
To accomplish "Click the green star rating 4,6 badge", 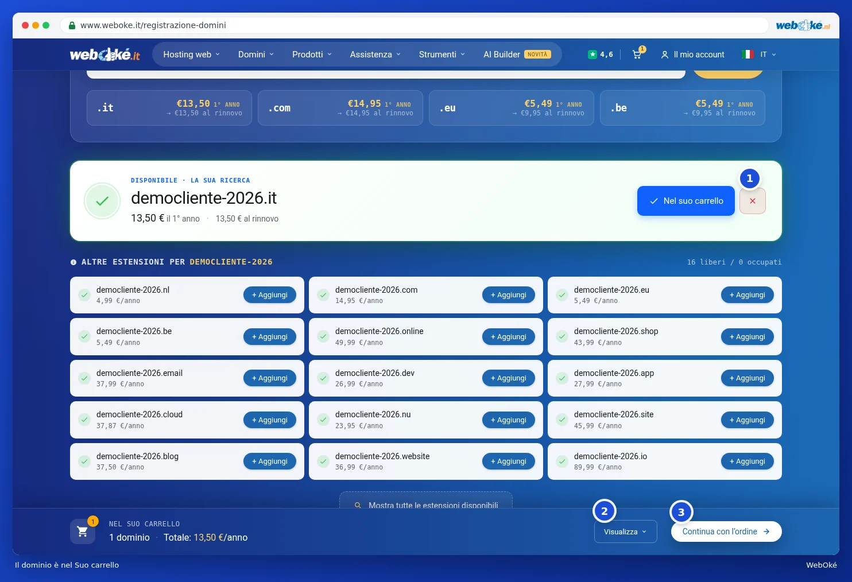I will tap(601, 55).
